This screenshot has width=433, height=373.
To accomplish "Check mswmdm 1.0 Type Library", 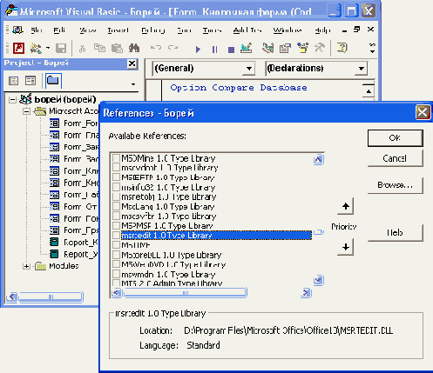I will (x=116, y=274).
